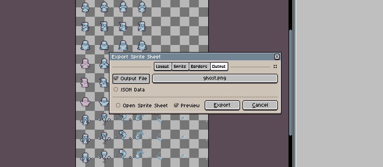Switch to the Sprite tab

180,66
